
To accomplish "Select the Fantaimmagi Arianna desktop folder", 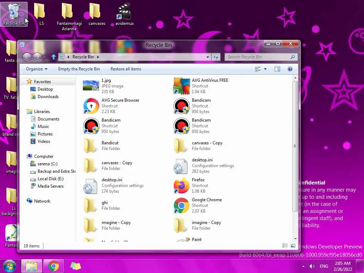I will (69, 17).
